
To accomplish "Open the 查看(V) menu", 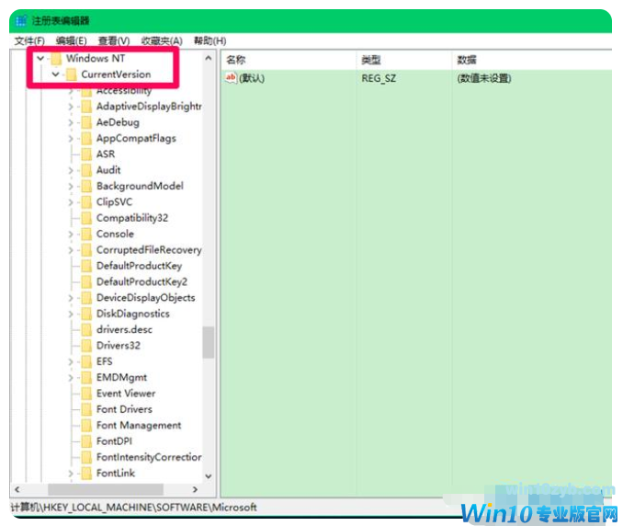I will pyautogui.click(x=114, y=41).
